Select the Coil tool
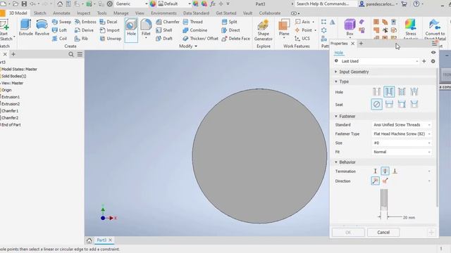Screen dimensions: 451x253 59,39
